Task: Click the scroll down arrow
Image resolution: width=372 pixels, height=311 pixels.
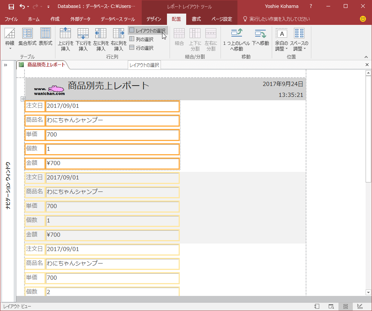Action: click(x=368, y=292)
